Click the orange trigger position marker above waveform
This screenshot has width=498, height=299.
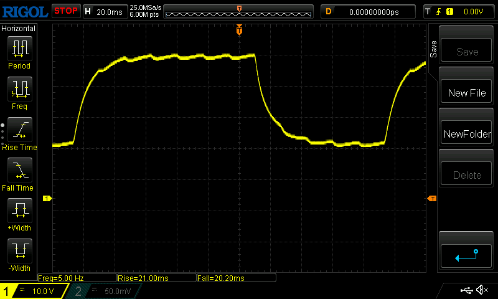tap(239, 30)
